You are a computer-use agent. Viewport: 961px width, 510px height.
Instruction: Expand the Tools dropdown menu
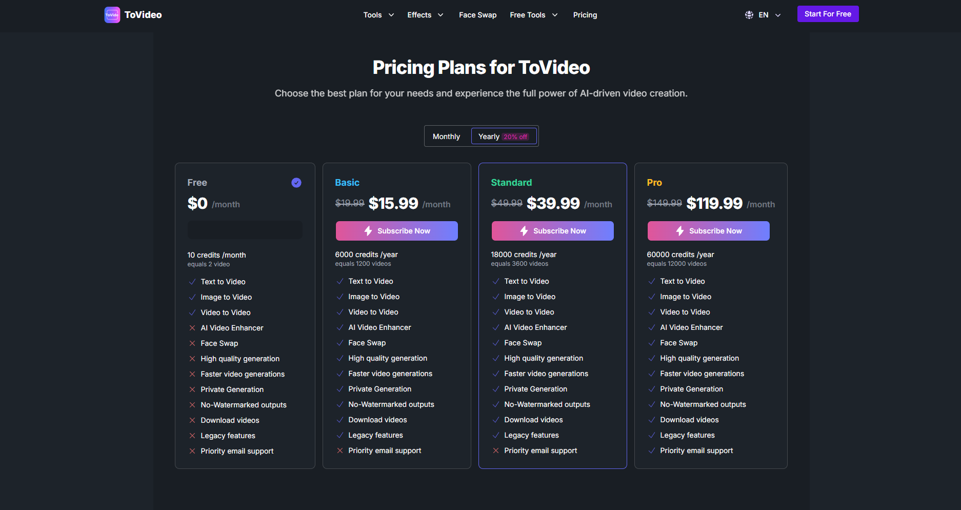coord(378,15)
